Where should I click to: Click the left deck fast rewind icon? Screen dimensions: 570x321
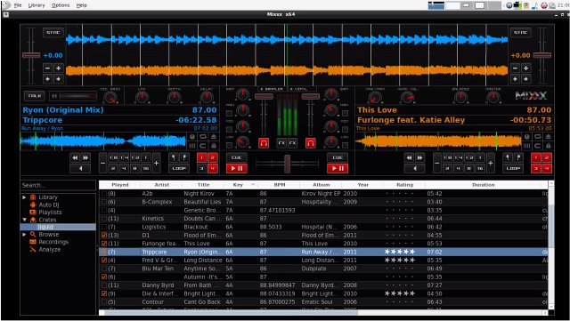(x=75, y=157)
